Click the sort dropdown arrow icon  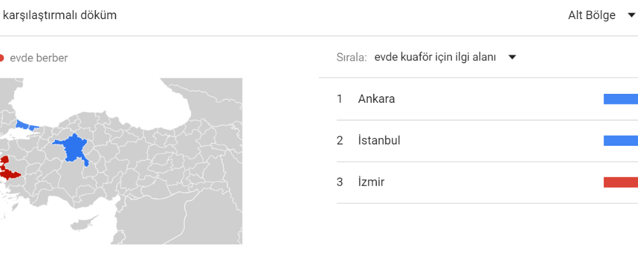[x=513, y=57]
